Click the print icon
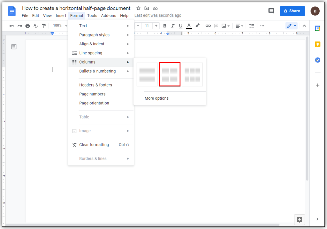Image resolution: width=327 pixels, height=229 pixels. click(x=27, y=26)
